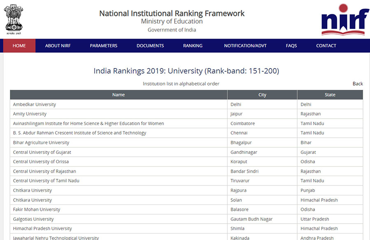Select Fakir Mohan University

37,209
